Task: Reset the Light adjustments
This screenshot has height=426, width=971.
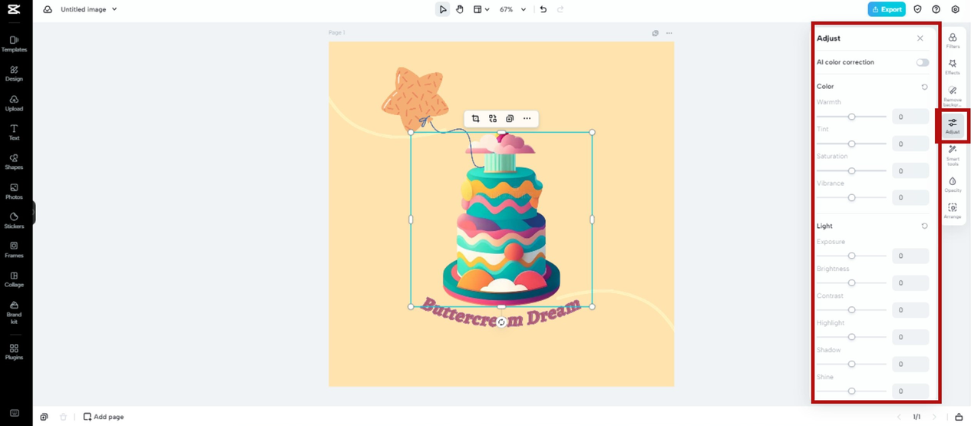Action: click(924, 226)
